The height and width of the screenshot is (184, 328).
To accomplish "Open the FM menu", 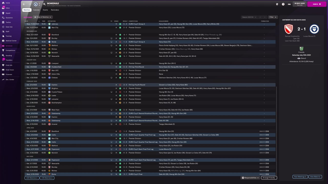I will (289, 4).
